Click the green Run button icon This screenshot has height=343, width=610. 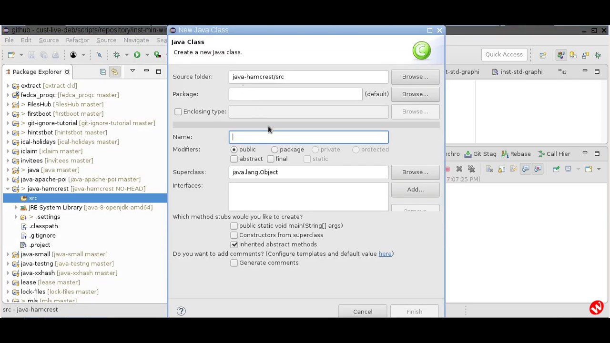[137, 55]
